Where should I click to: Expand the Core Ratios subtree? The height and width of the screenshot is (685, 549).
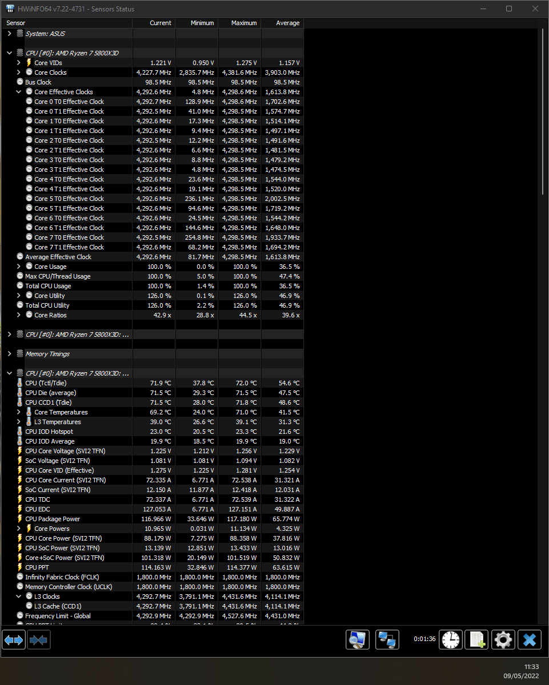pyautogui.click(x=19, y=315)
